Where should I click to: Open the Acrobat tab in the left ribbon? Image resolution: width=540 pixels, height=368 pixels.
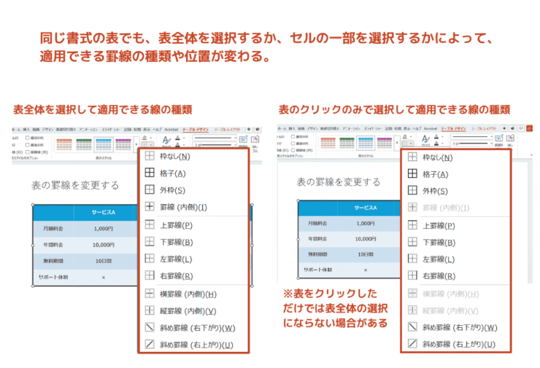pyautogui.click(x=171, y=130)
